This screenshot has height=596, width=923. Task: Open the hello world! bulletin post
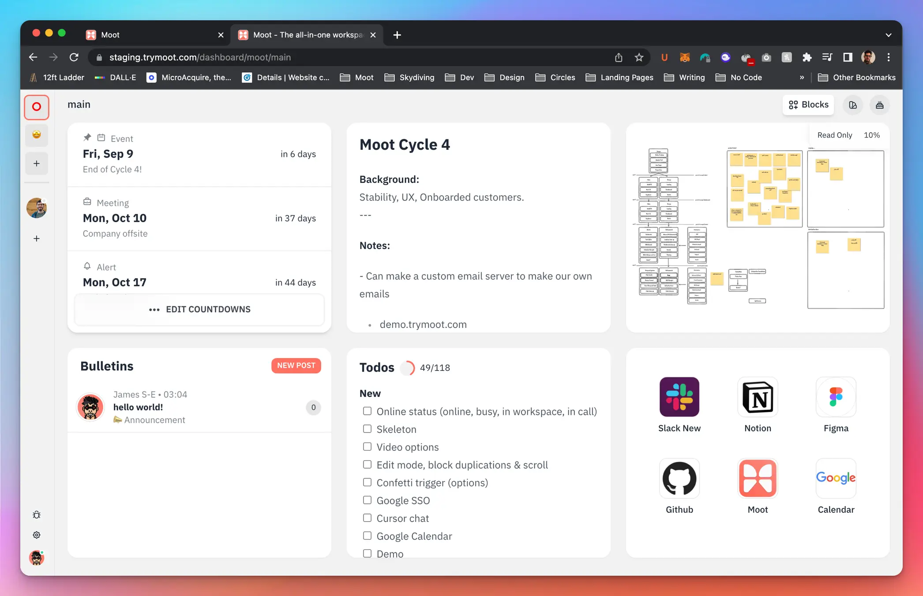[x=138, y=407]
